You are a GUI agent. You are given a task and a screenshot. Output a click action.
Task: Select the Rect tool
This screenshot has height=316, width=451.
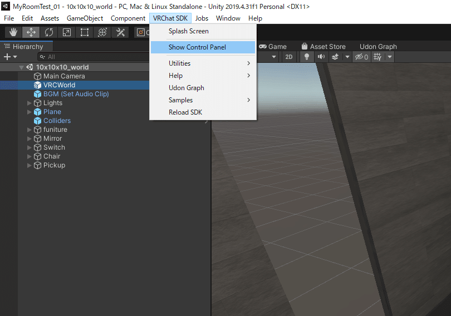[x=85, y=32]
